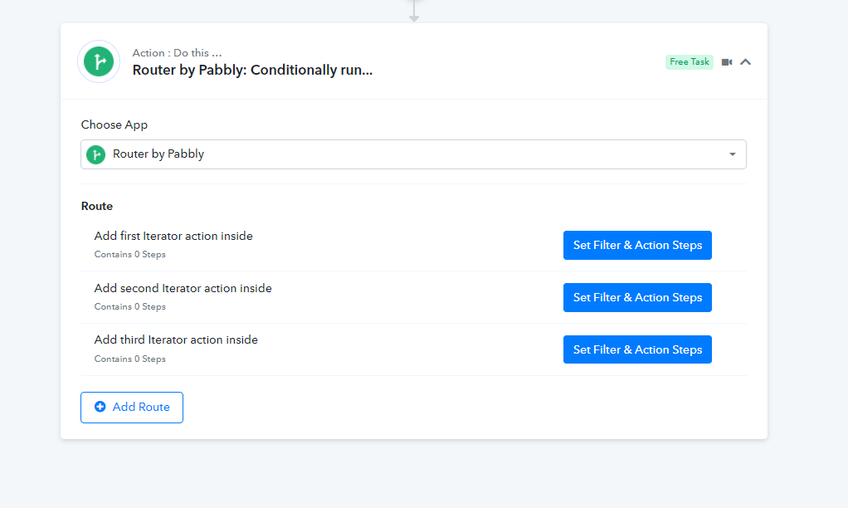Click the dropdown arrow in the Choose App field
The height and width of the screenshot is (508, 848).
coord(733,154)
